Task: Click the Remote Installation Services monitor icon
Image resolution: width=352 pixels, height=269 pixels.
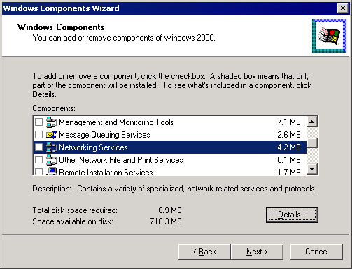Action: pos(52,171)
